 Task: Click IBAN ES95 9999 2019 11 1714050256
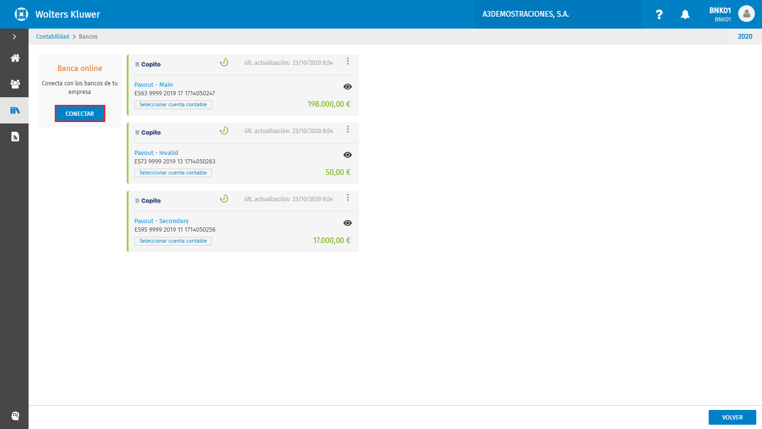[x=175, y=230]
